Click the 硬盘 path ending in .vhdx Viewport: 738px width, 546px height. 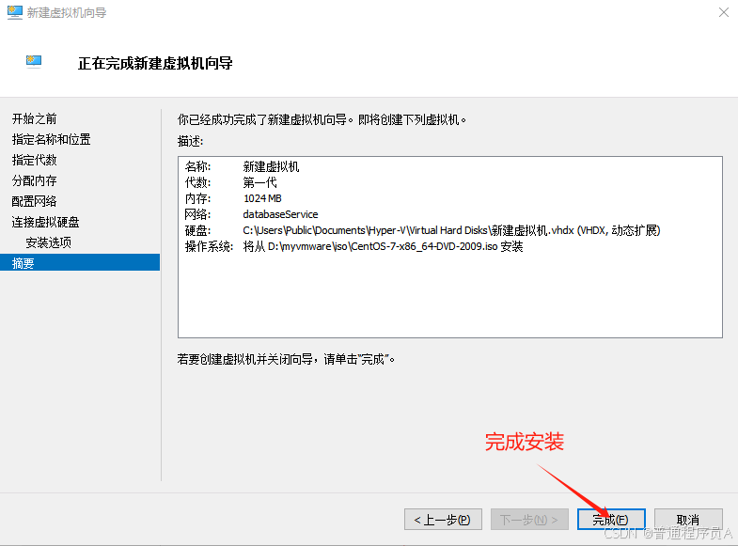point(452,230)
